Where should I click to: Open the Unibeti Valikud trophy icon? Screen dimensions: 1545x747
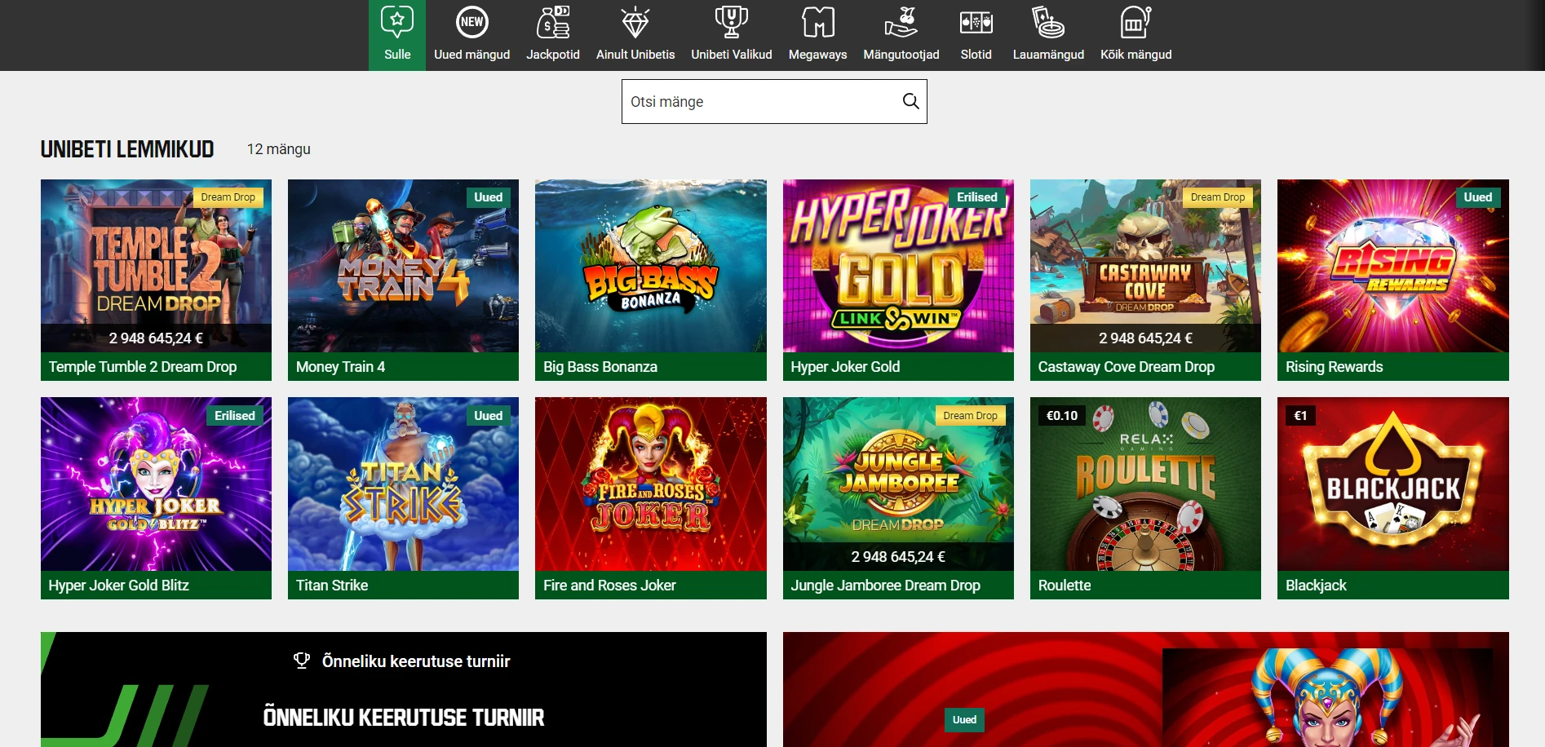coord(732,22)
